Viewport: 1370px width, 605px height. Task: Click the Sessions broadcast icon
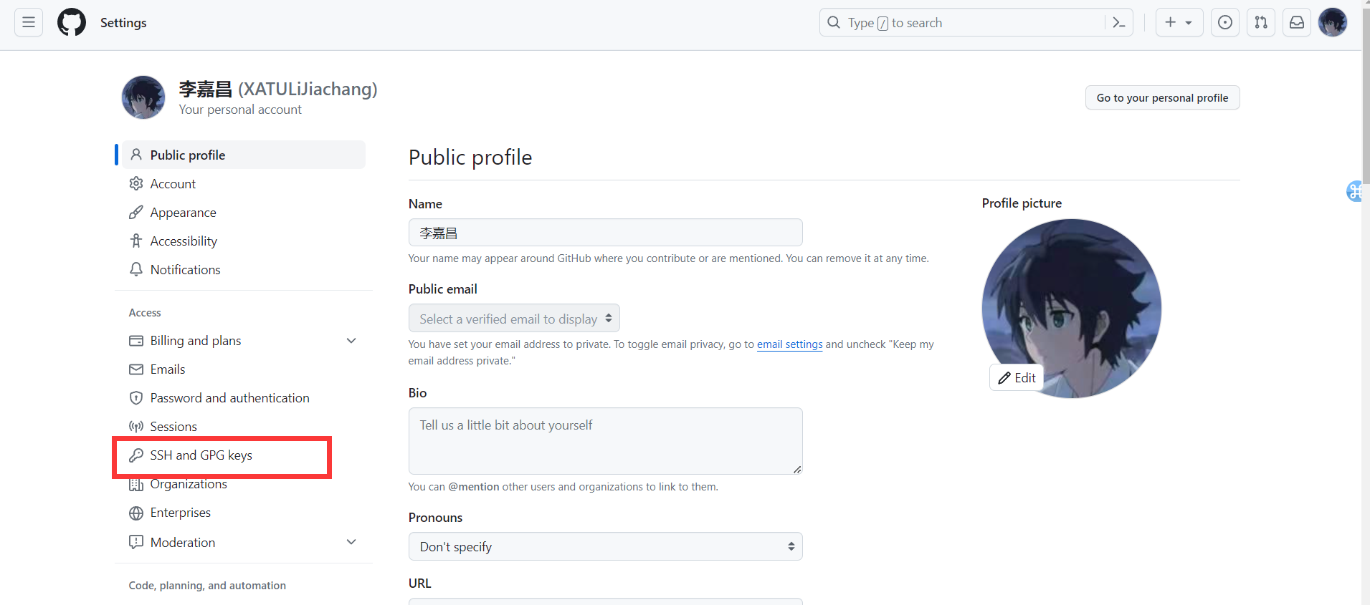(x=136, y=427)
